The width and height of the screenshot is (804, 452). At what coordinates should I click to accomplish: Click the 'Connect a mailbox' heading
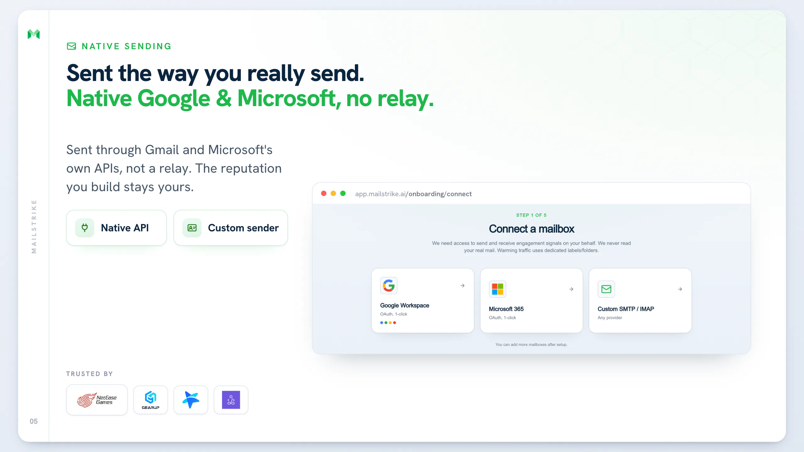531,229
